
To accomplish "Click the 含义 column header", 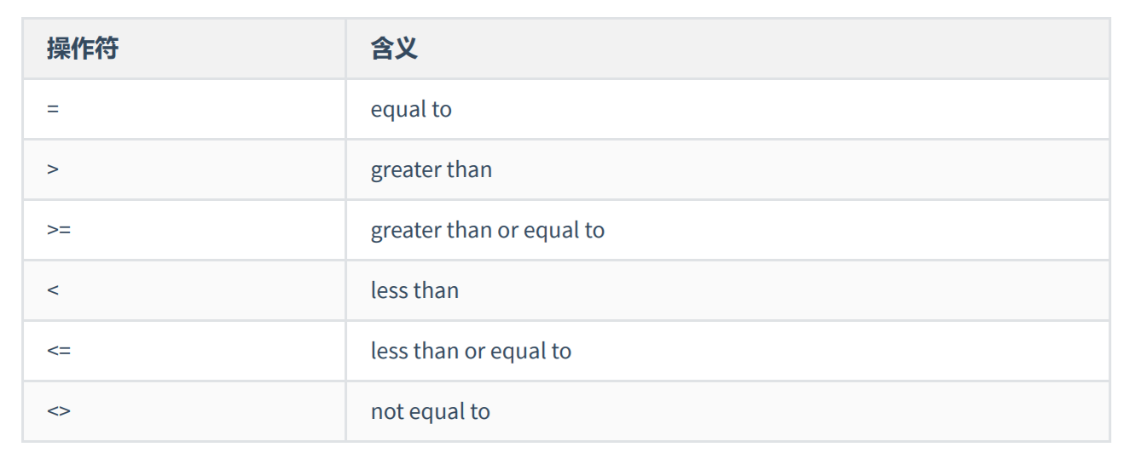I will [x=394, y=49].
